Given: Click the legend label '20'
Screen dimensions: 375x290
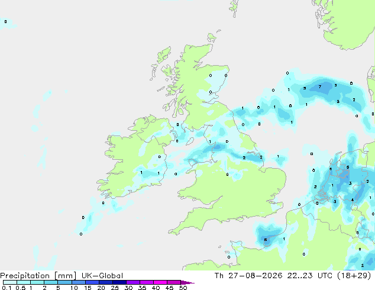Looking at the screenshot, I should tap(101, 288).
